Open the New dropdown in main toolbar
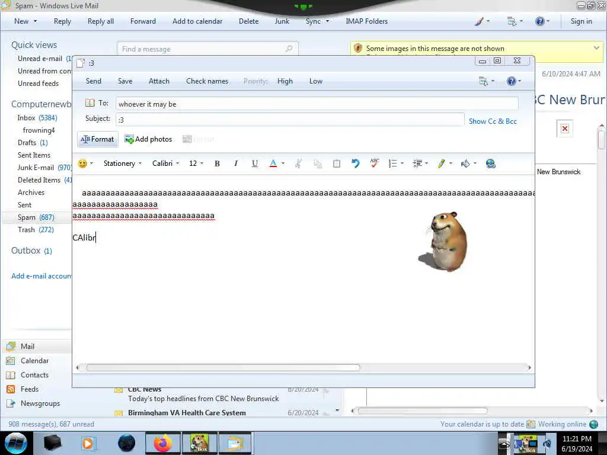The height and width of the screenshot is (455, 607). (x=25, y=21)
